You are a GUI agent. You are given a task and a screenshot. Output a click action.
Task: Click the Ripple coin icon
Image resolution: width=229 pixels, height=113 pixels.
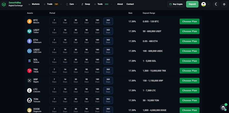29,81
